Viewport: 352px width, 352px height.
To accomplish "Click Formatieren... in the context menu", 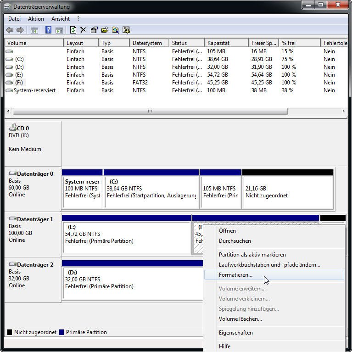I will pos(274,275).
